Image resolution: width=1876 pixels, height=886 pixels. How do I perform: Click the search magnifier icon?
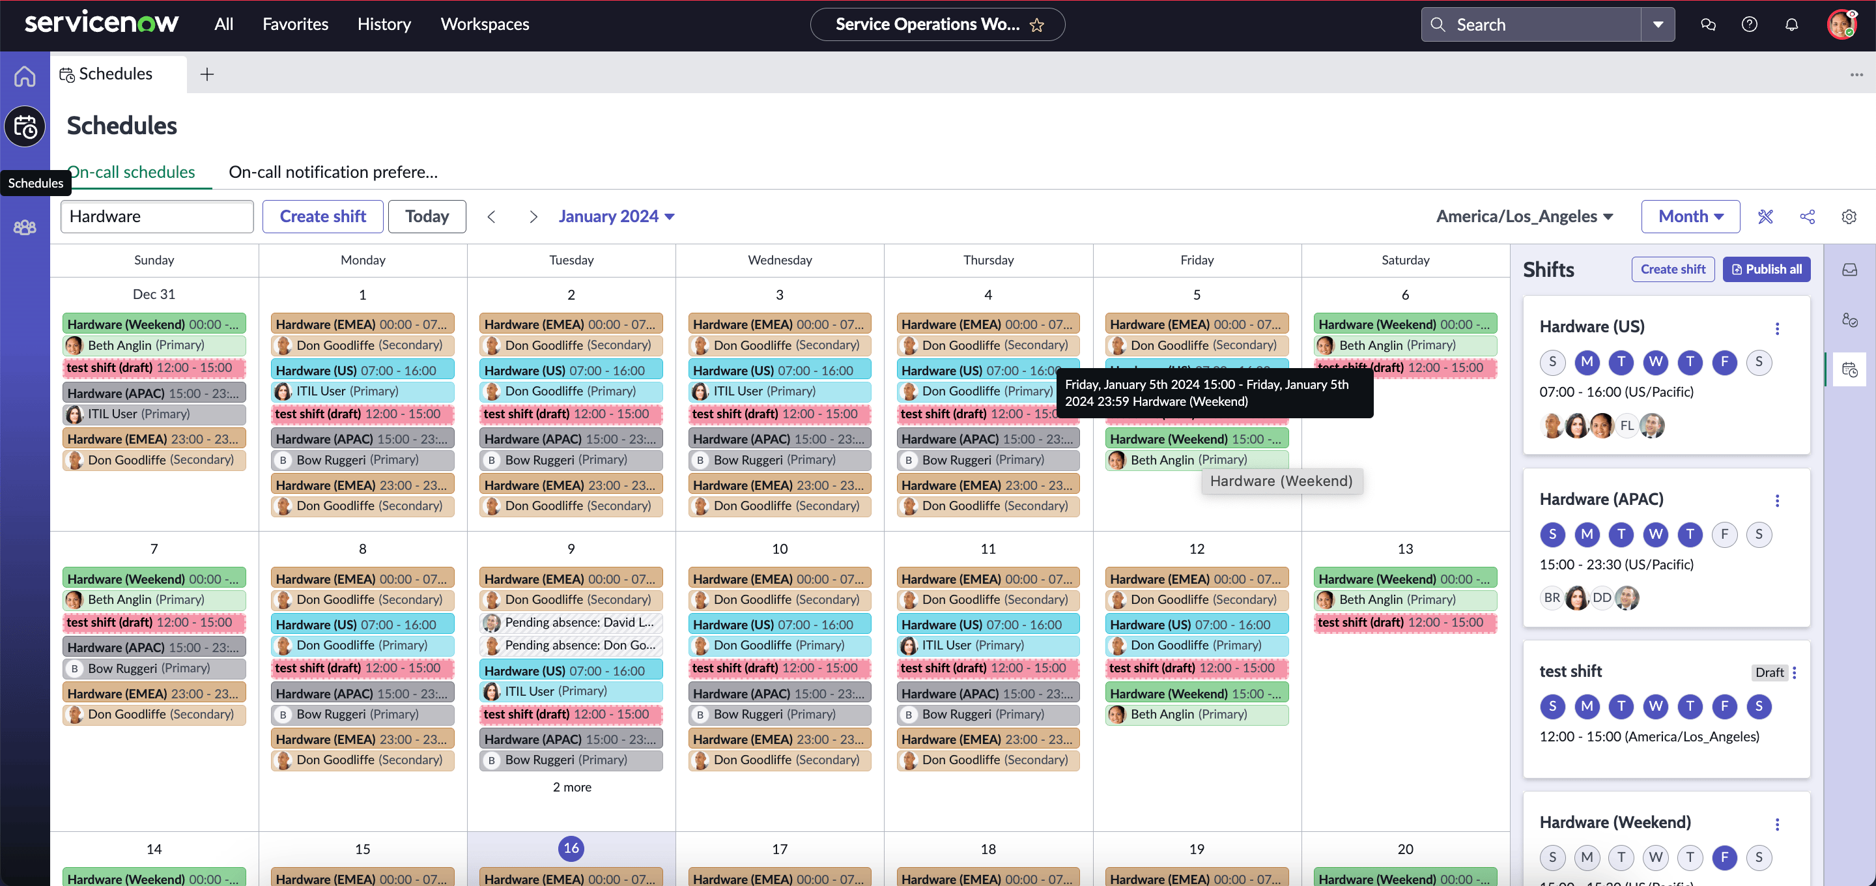pyautogui.click(x=1438, y=25)
